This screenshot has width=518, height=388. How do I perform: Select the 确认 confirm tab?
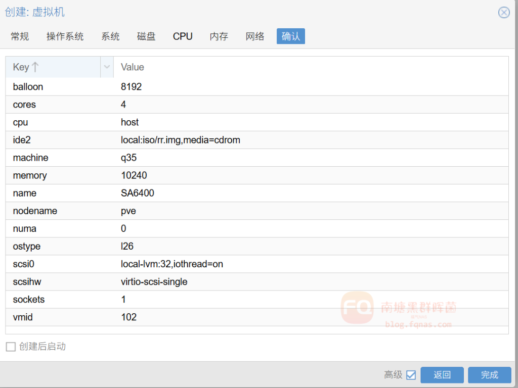click(290, 36)
